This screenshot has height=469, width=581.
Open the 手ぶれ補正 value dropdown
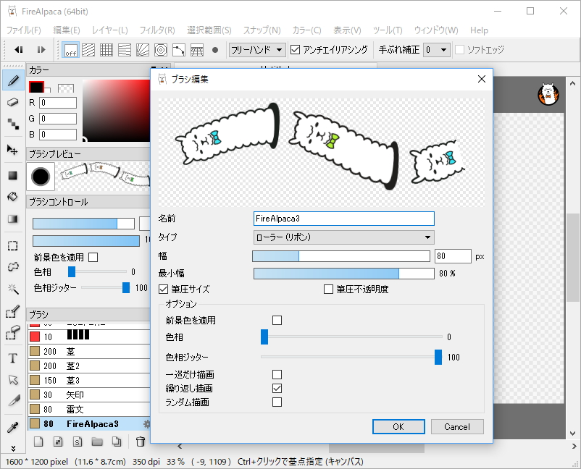coord(437,50)
